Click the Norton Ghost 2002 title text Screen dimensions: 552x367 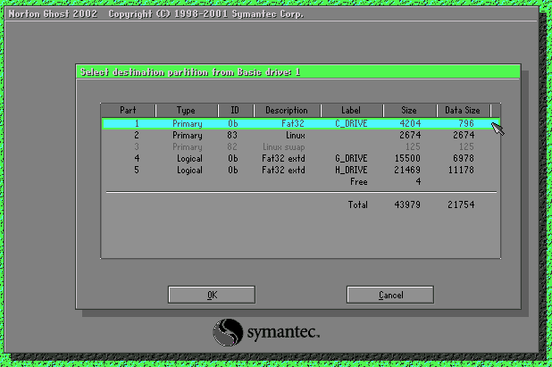[x=53, y=14]
